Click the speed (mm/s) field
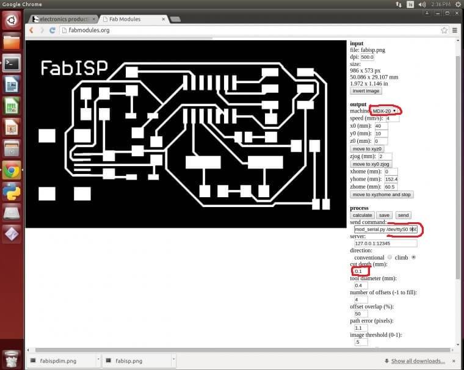 click(393, 118)
